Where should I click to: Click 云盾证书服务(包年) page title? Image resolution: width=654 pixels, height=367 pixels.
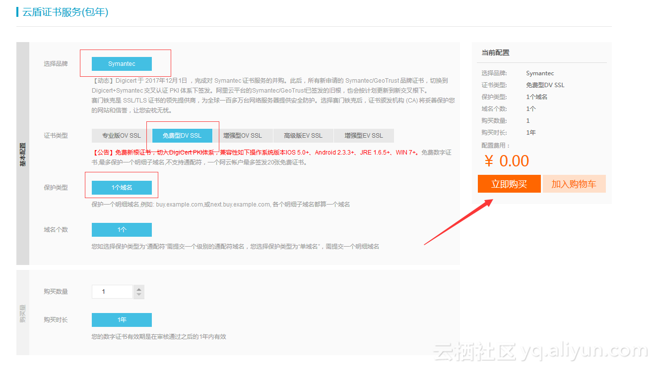65,12
